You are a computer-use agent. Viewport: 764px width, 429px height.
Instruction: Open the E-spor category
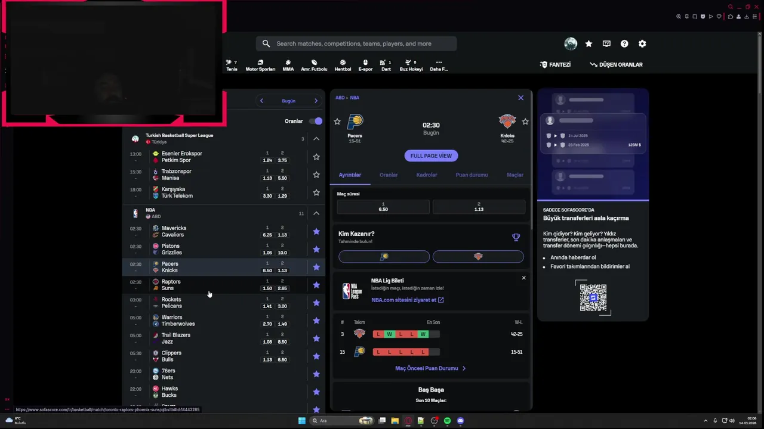click(x=365, y=65)
